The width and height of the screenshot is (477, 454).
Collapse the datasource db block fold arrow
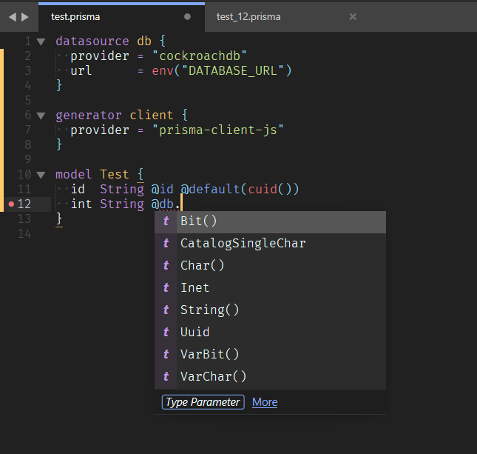[41, 41]
